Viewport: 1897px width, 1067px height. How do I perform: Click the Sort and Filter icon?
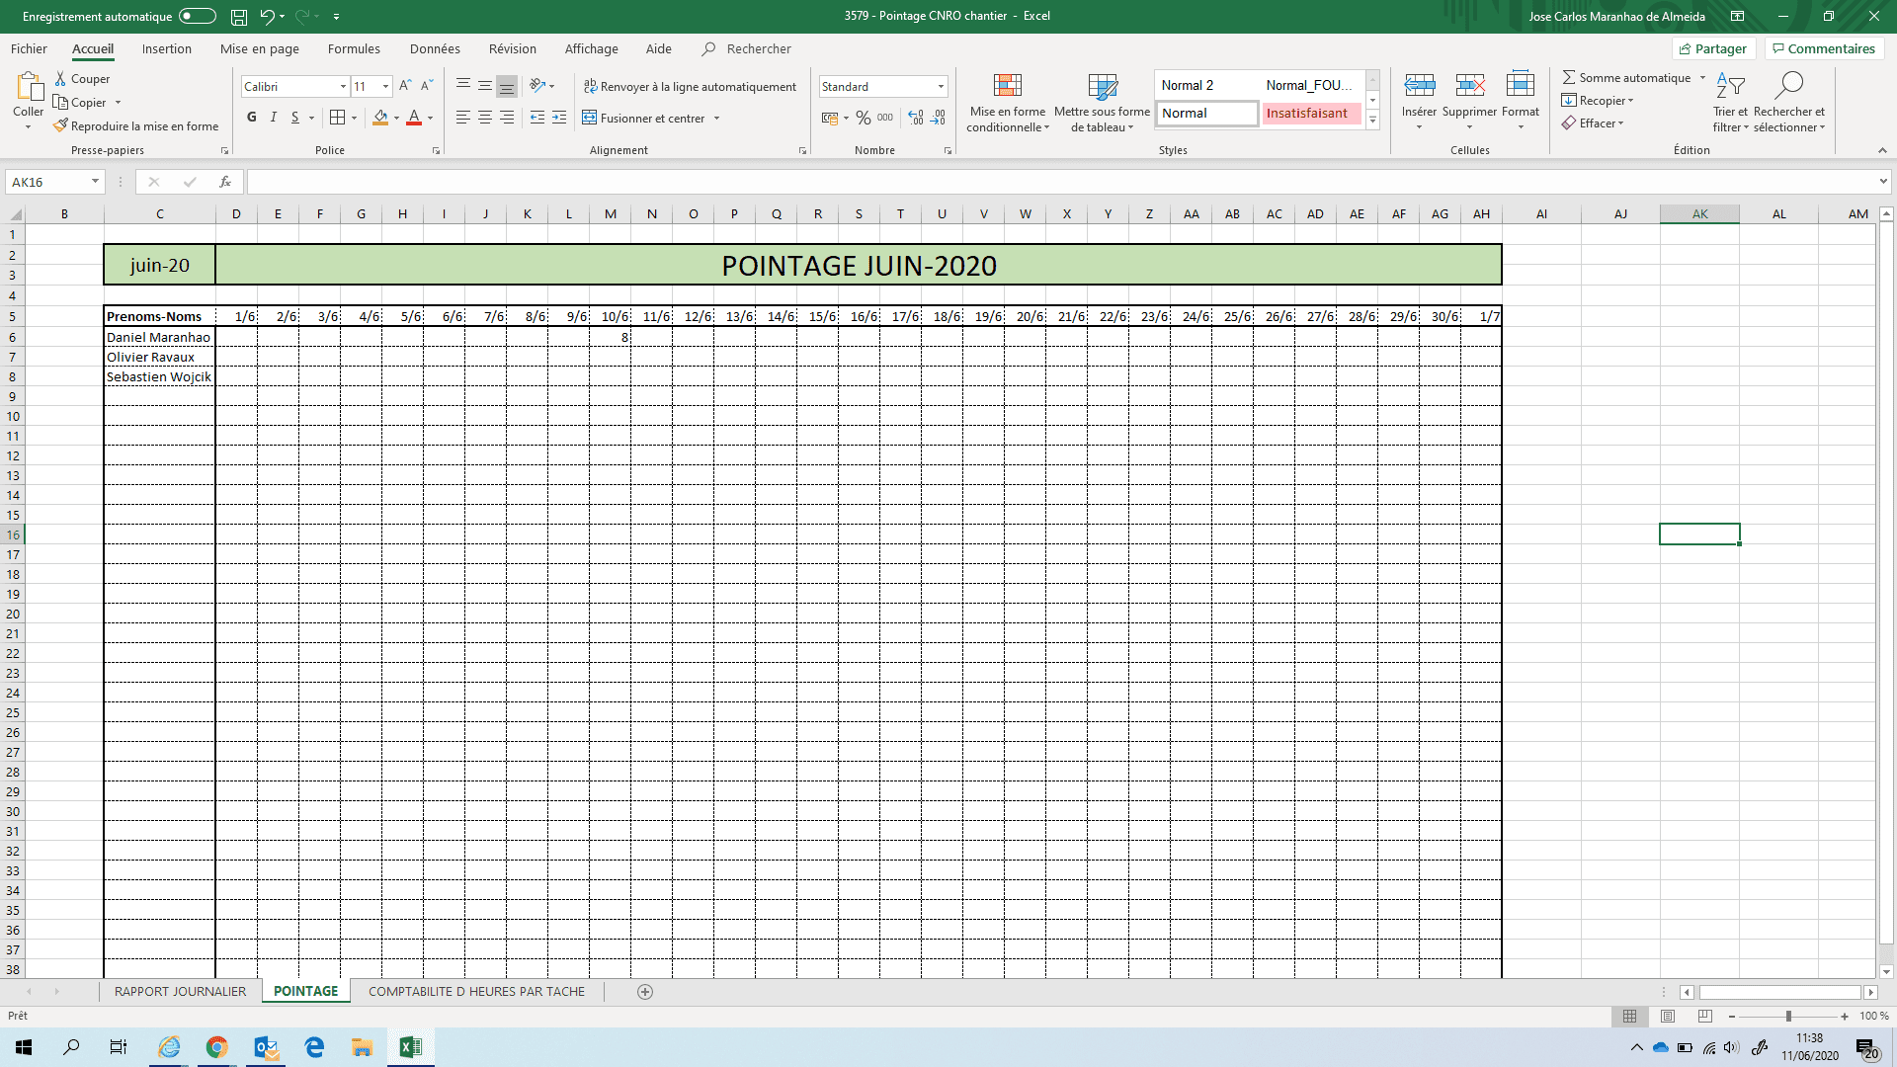(1730, 86)
